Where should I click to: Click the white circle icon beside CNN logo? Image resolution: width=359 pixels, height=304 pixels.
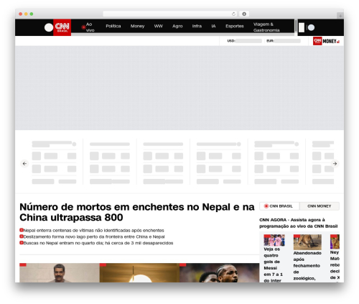(49, 27)
